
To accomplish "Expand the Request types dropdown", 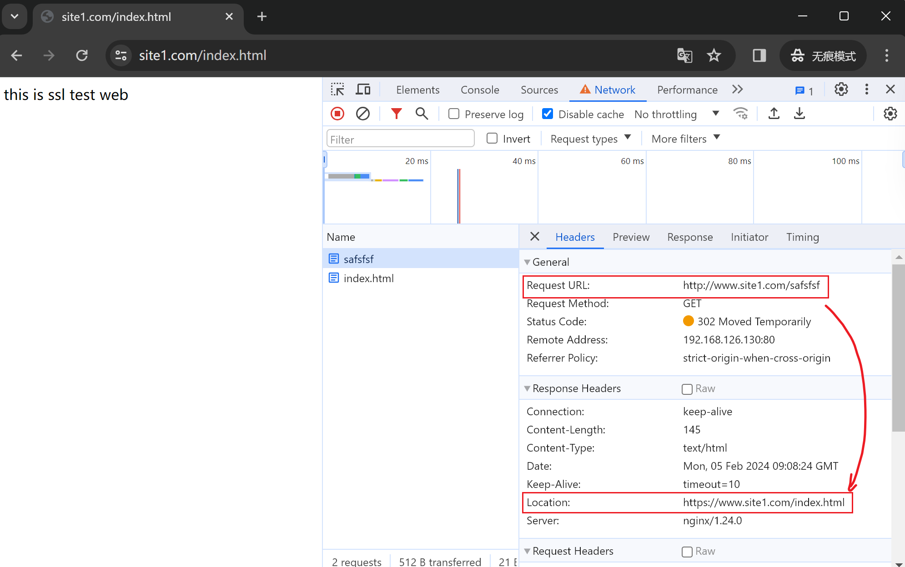I will [x=590, y=139].
